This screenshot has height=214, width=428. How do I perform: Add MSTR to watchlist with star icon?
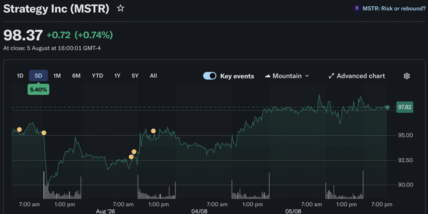tap(120, 8)
